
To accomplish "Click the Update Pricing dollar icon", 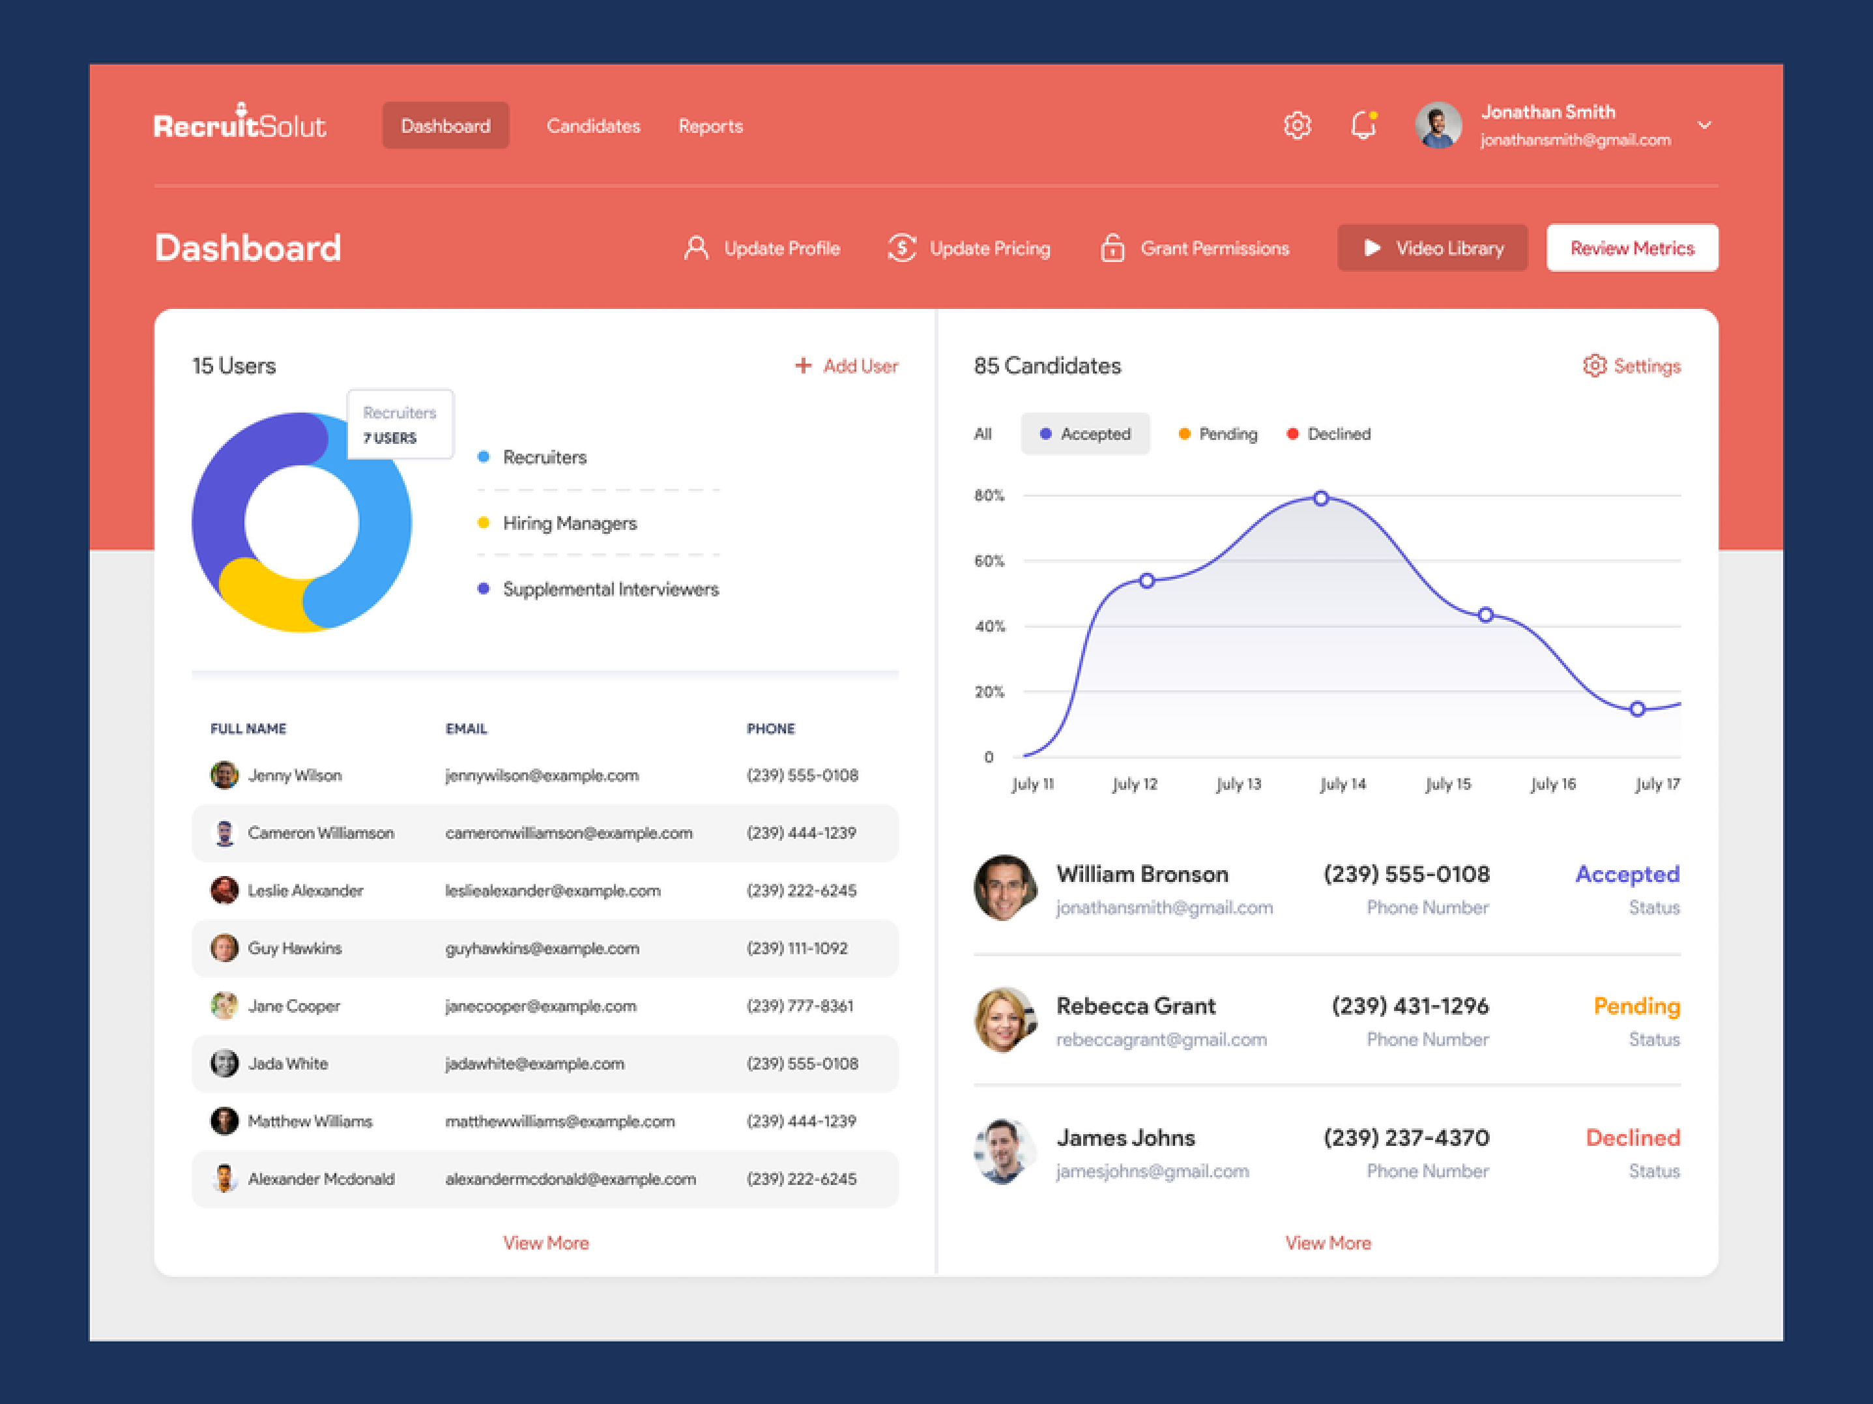I will click(902, 248).
